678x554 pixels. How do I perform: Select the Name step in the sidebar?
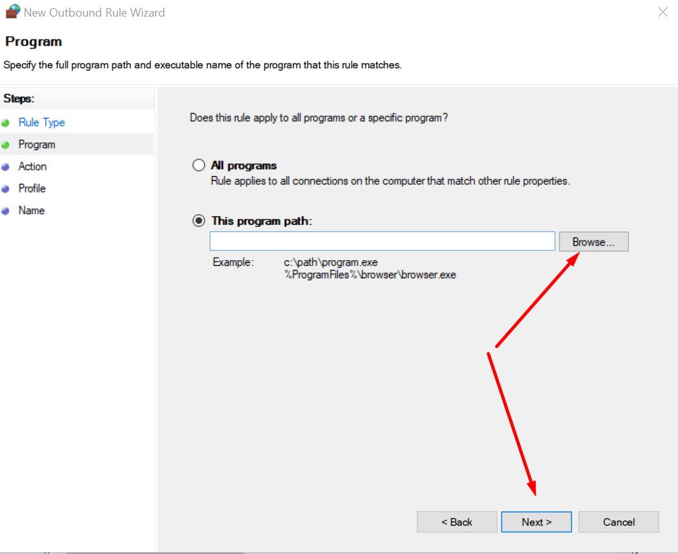[31, 210]
